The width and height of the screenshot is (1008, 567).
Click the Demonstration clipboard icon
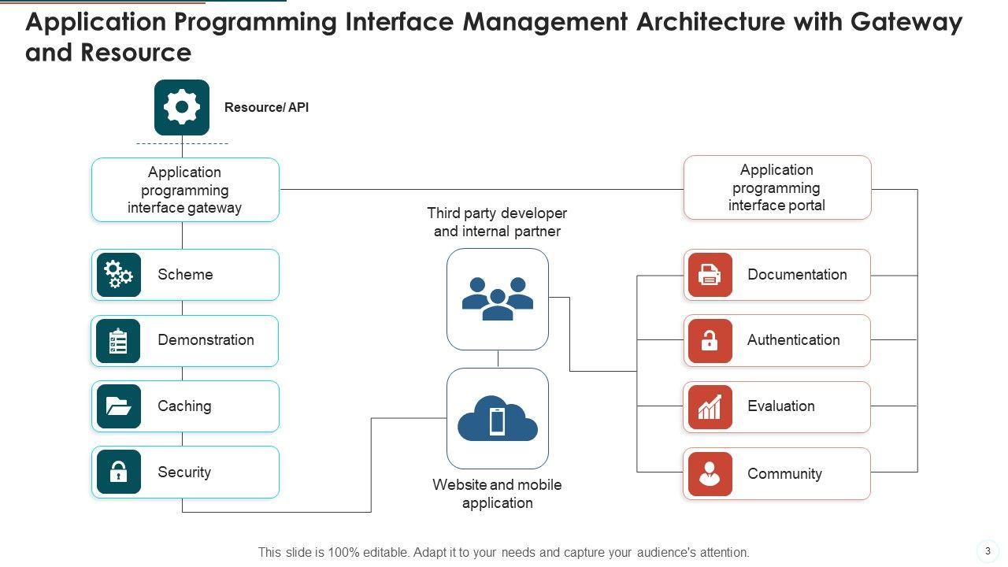click(118, 341)
